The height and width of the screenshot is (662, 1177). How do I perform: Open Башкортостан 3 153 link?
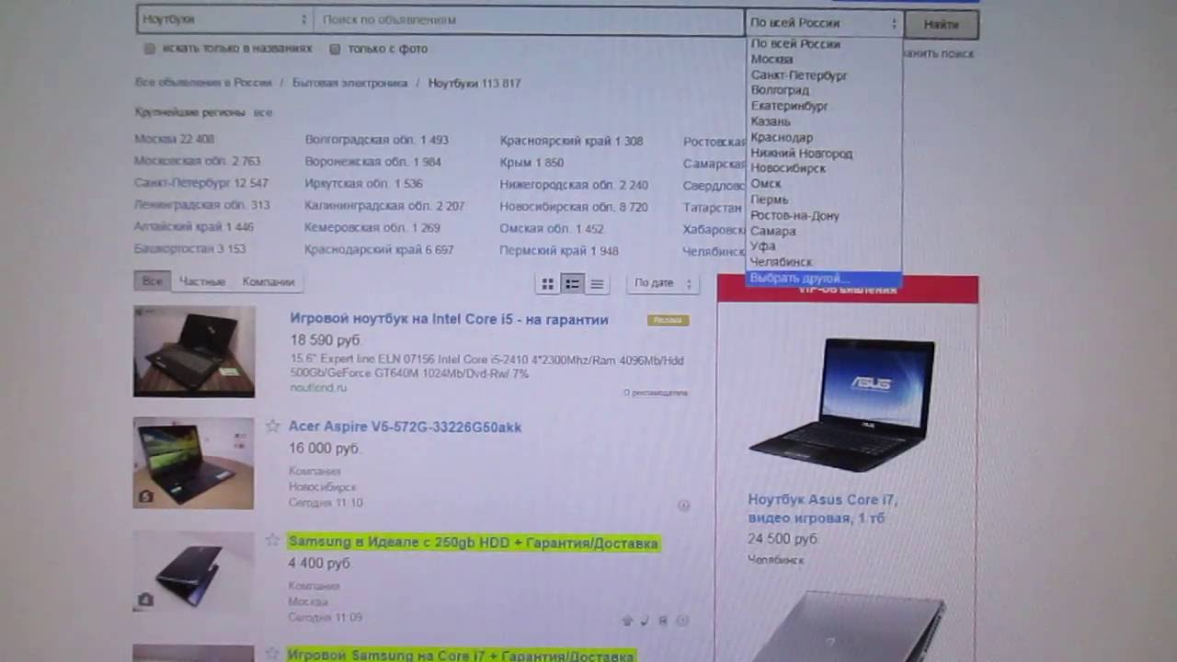(189, 248)
